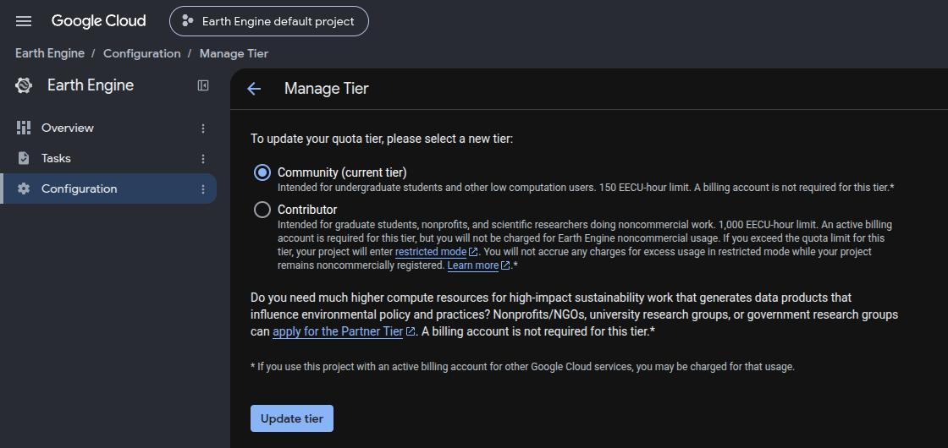Screen dimensions: 948x448
Task: Click the project picker dots icon
Action: 187,21
